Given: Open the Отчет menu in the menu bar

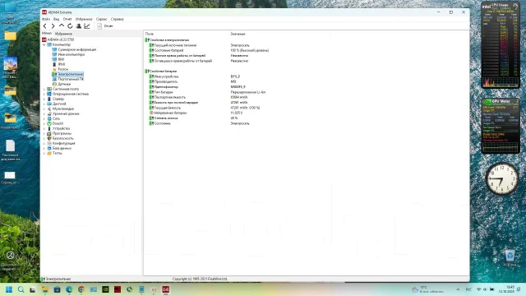Looking at the screenshot, I should 67,19.
